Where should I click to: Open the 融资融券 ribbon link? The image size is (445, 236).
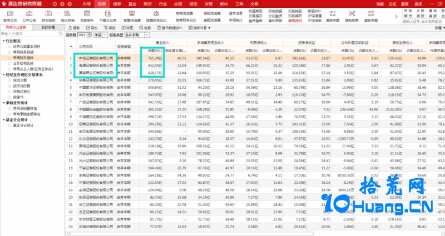[x=255, y=21]
